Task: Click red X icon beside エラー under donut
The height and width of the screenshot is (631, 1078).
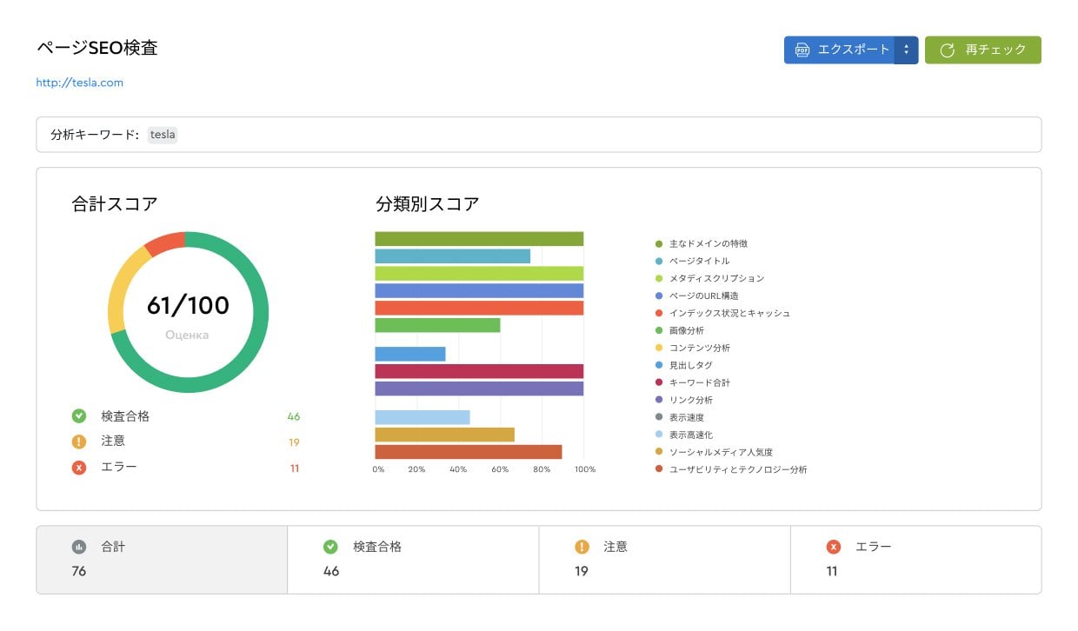Action: point(79,468)
